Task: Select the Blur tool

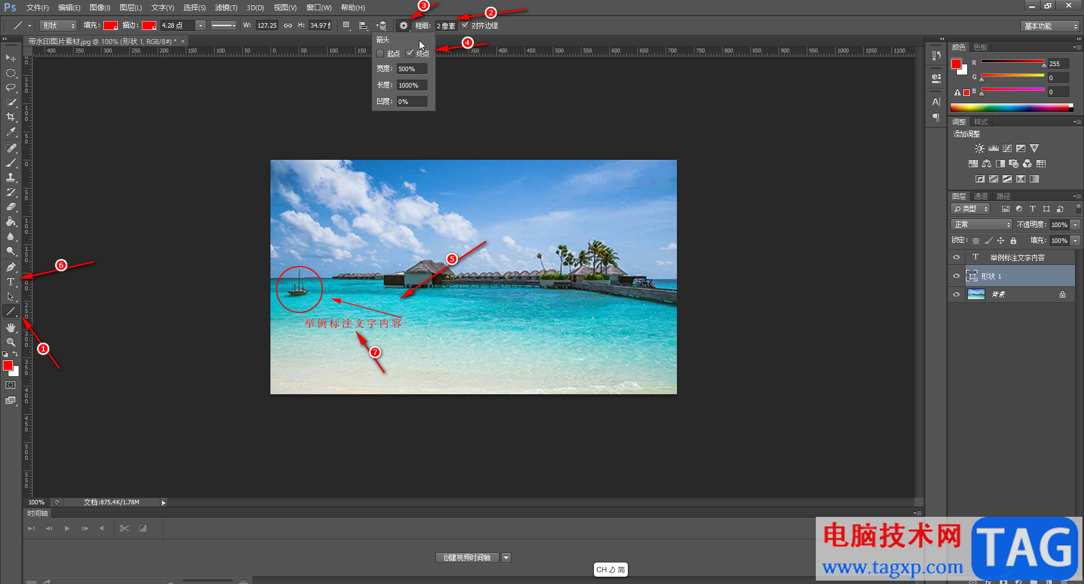Action: coord(11,236)
